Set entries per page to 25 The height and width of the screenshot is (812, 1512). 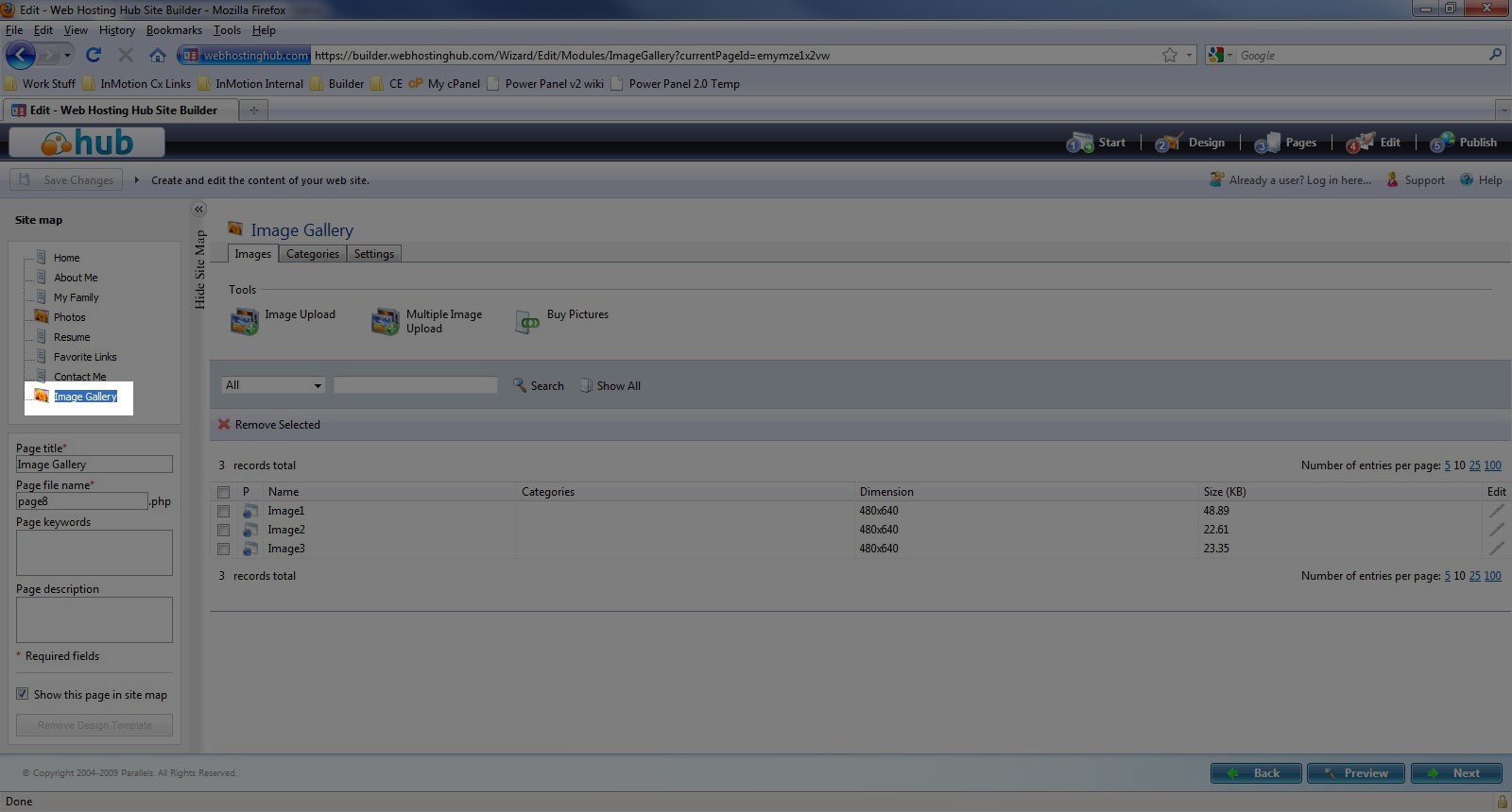1474,465
